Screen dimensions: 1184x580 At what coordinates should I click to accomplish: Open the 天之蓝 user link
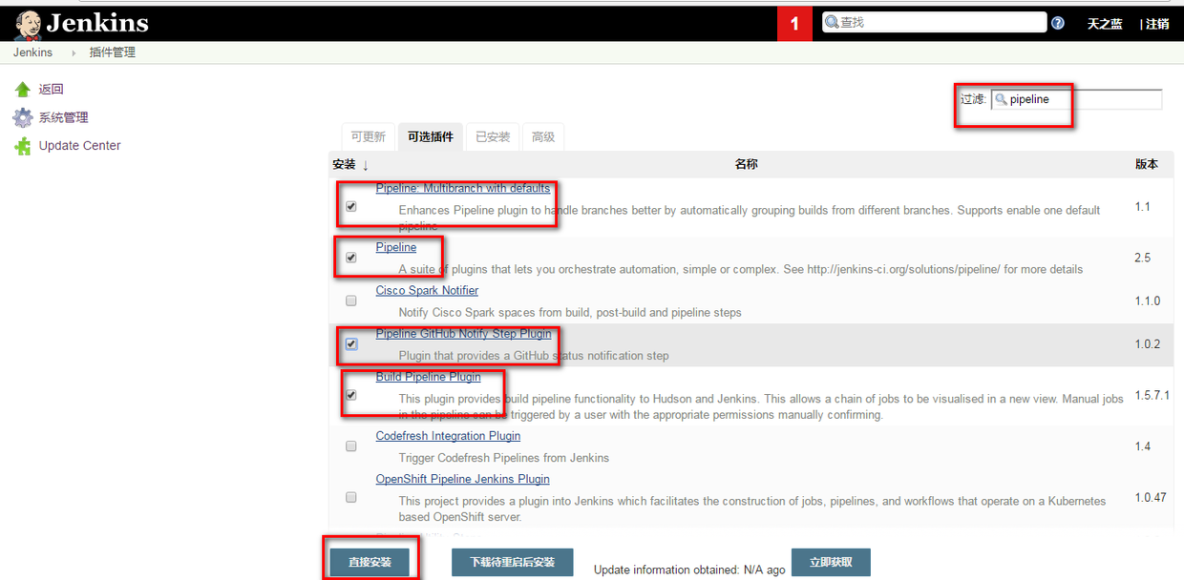pos(1105,24)
